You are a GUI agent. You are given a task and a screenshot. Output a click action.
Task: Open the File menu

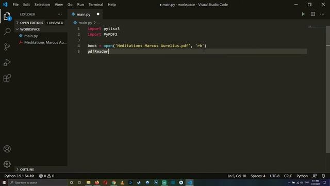click(x=15, y=5)
